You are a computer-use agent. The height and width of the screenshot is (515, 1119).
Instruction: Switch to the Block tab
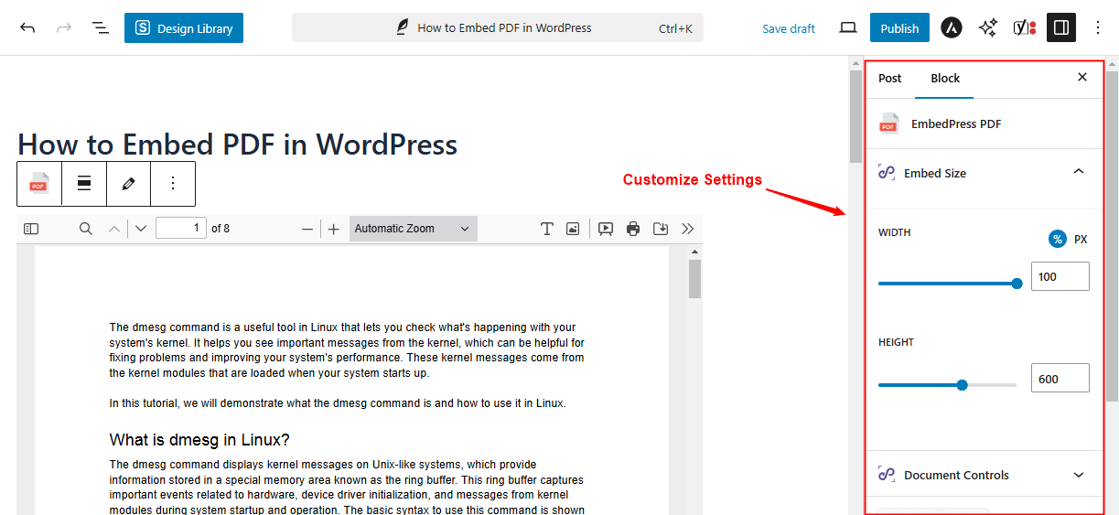[x=945, y=79]
